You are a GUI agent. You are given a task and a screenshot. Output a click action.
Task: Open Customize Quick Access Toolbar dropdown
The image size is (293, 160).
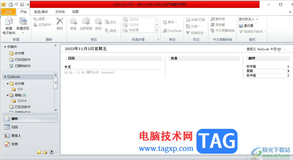28,4
